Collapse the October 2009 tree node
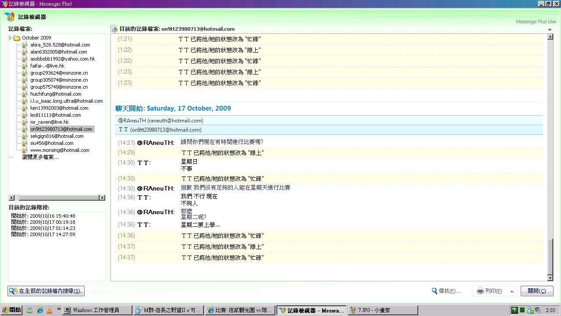Screen dimensions: 561x316 tap(10, 38)
